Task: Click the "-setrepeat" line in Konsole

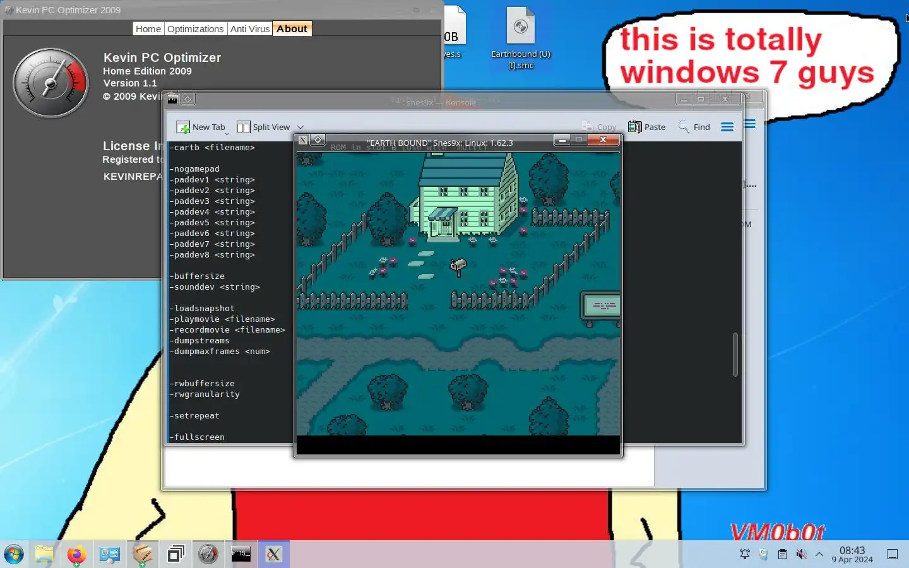Action: [x=194, y=415]
